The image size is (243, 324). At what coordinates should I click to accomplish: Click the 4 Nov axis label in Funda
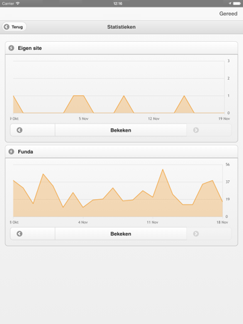point(83,222)
